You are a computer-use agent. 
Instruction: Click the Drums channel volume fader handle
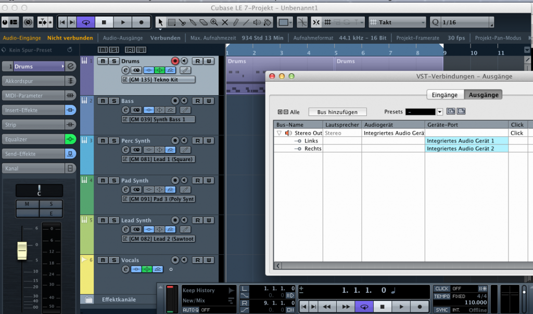[22, 251]
